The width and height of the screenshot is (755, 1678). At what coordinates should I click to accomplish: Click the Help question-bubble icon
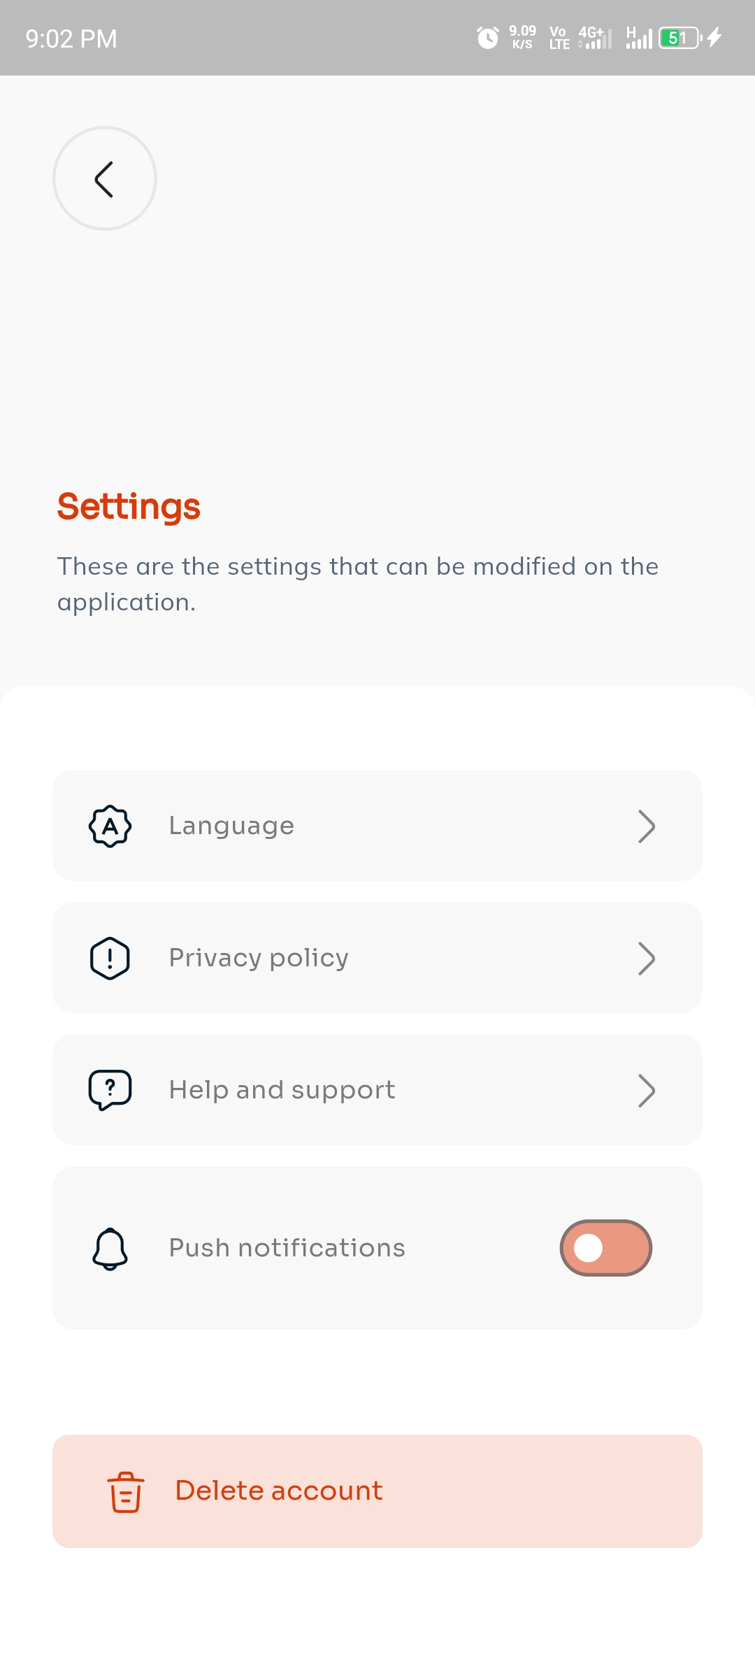click(110, 1090)
